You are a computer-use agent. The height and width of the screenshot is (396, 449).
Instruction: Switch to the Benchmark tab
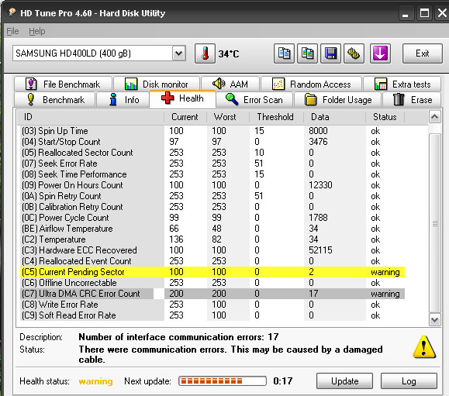[x=54, y=99]
